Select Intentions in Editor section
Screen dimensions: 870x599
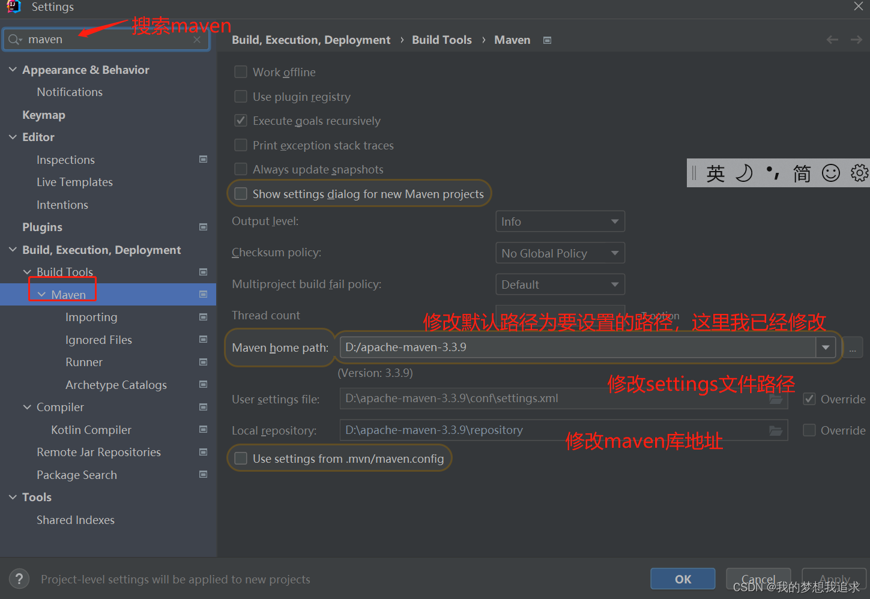(62, 205)
